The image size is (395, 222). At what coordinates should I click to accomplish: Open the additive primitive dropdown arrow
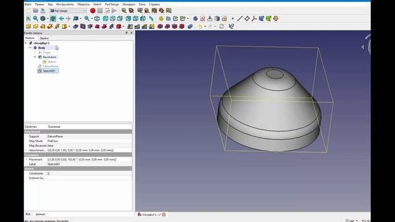(69, 27)
